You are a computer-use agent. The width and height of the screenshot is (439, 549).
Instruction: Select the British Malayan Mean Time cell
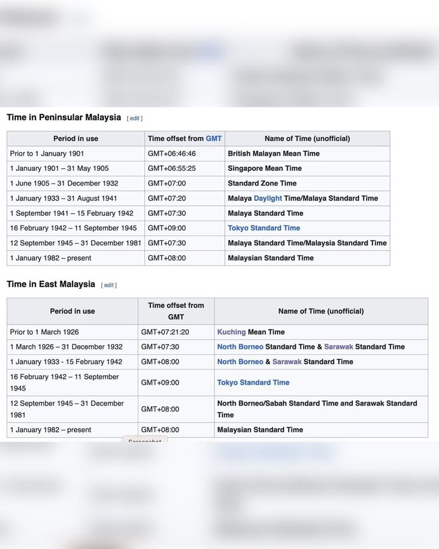(274, 154)
